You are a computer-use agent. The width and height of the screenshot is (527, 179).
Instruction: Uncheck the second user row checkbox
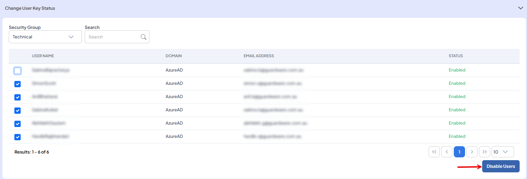pyautogui.click(x=18, y=84)
